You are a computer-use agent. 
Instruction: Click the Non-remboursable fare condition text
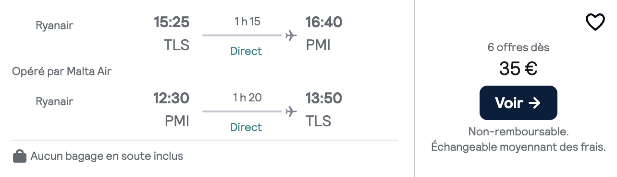[x=518, y=132]
